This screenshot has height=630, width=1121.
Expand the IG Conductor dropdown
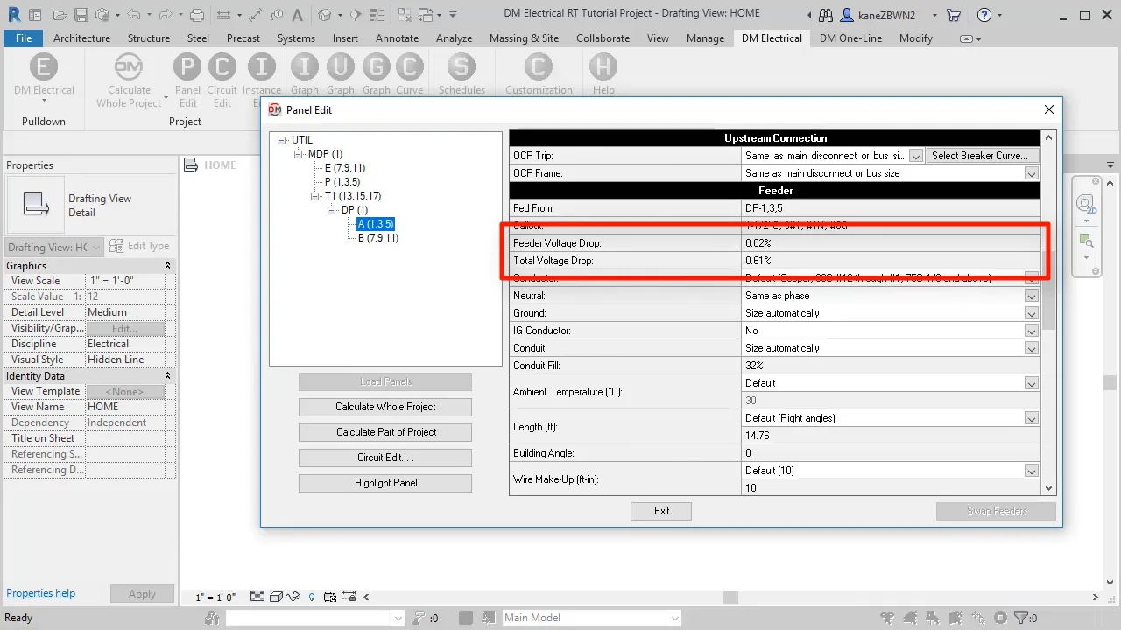(1032, 331)
